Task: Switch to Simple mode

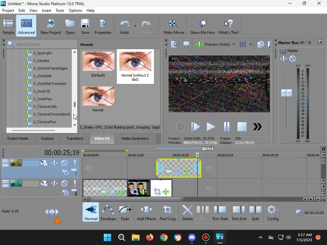Action: pos(8,26)
